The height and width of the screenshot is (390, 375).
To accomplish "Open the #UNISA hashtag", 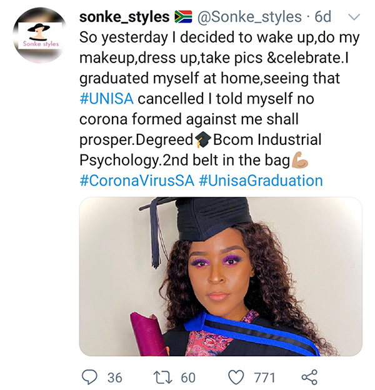I will click(x=107, y=99).
